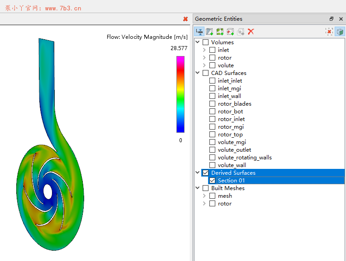Float the Geometric Entities panel
This screenshot has height=261, width=346.
tap(332, 19)
